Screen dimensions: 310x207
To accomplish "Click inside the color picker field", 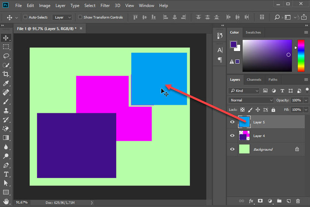I will [267, 56].
